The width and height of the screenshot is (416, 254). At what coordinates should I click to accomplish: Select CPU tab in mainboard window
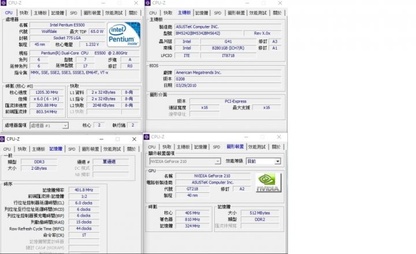point(153,13)
